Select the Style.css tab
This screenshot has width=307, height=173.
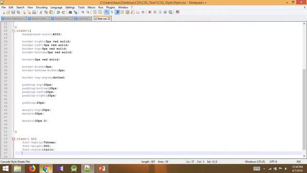coord(102,19)
